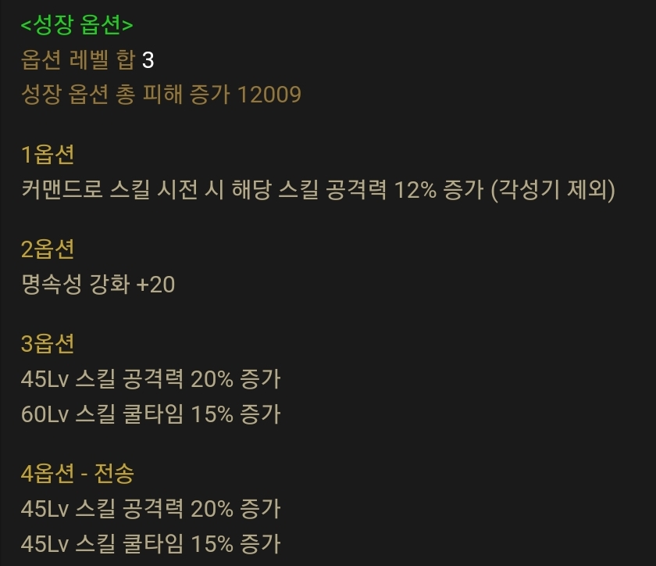656x566 pixels.
Task: Click the +20 value in 명속성 강화
Action: pos(155,285)
